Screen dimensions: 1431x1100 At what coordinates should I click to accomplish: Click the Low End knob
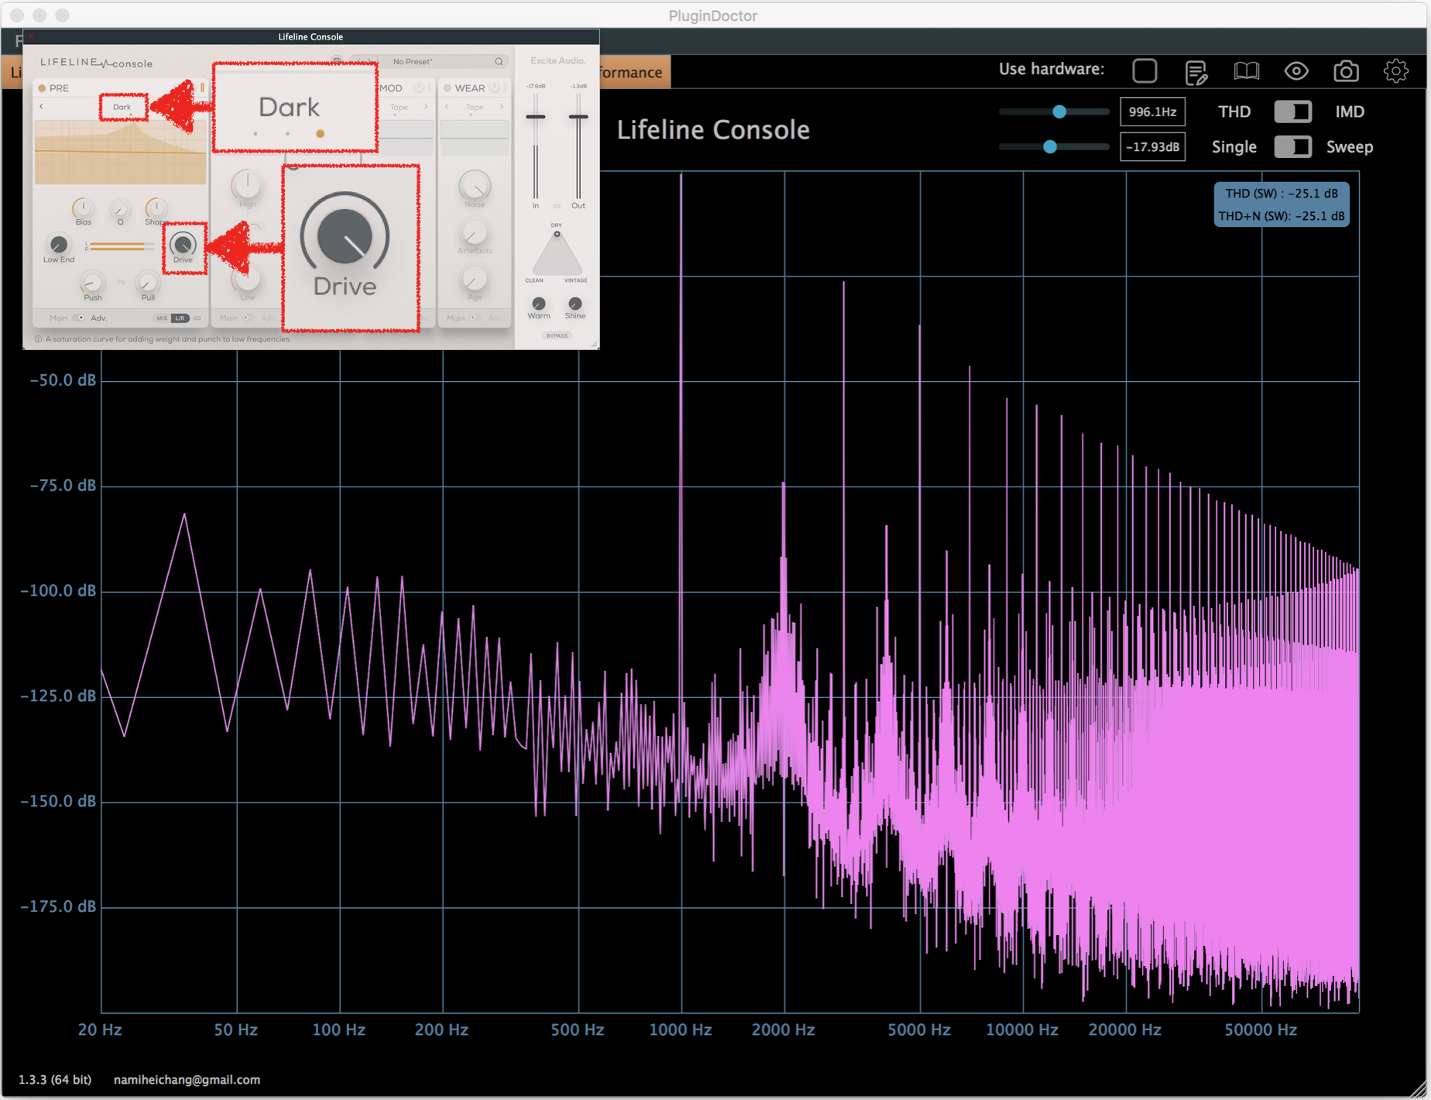58,245
